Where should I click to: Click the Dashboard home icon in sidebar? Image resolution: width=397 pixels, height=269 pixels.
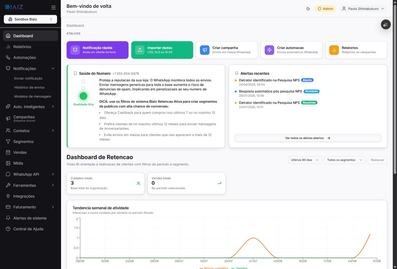pos(8,36)
